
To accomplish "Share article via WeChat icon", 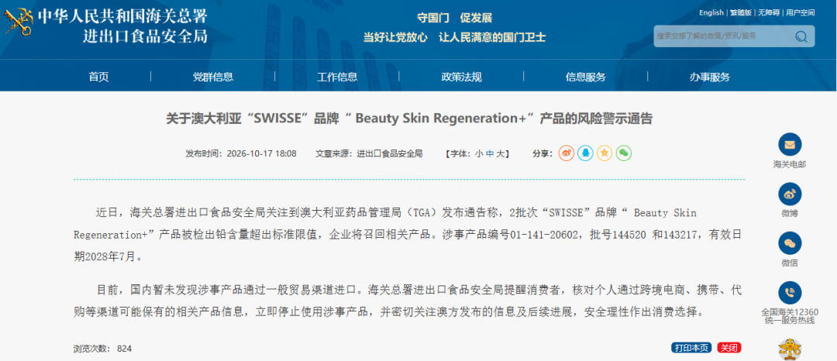I will (x=623, y=153).
